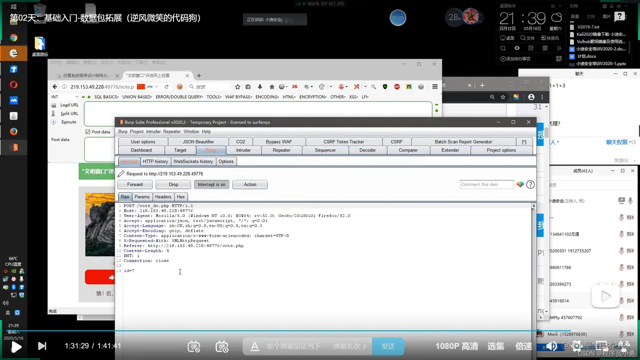Open the 1080P 高清 quality selector
This screenshot has height=360, width=640.
pyautogui.click(x=457, y=346)
